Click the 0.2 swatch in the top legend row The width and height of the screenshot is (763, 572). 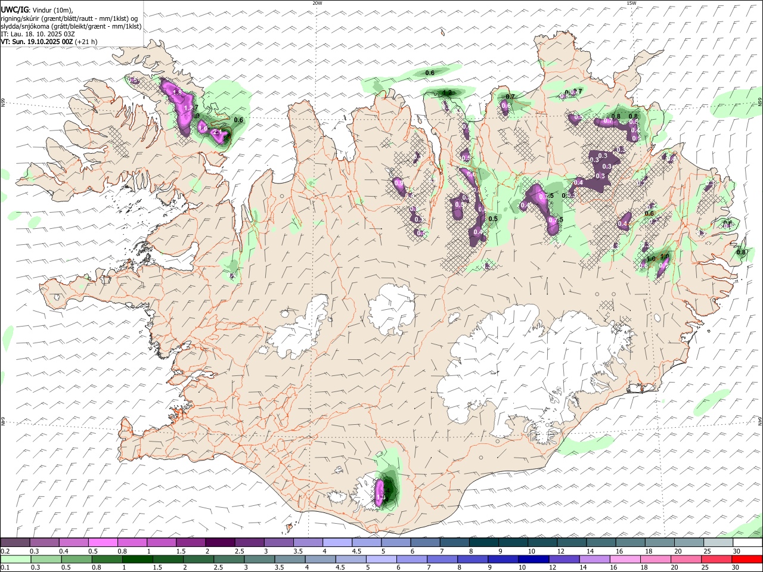15,543
